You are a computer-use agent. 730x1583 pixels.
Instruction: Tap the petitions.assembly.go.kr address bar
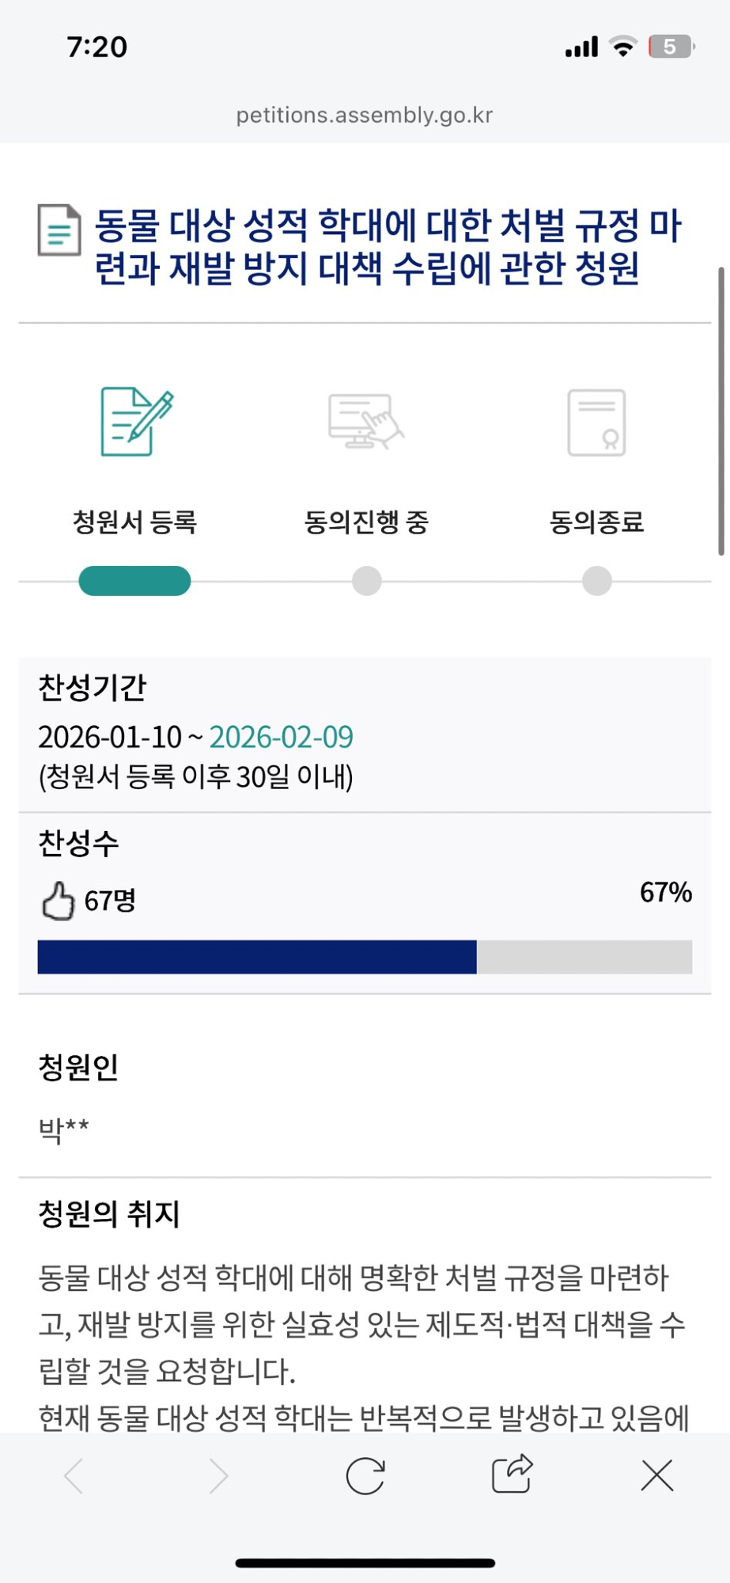click(x=365, y=116)
